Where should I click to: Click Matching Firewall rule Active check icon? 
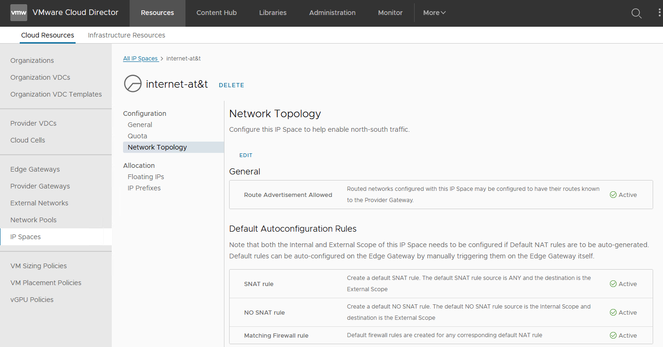(613, 335)
